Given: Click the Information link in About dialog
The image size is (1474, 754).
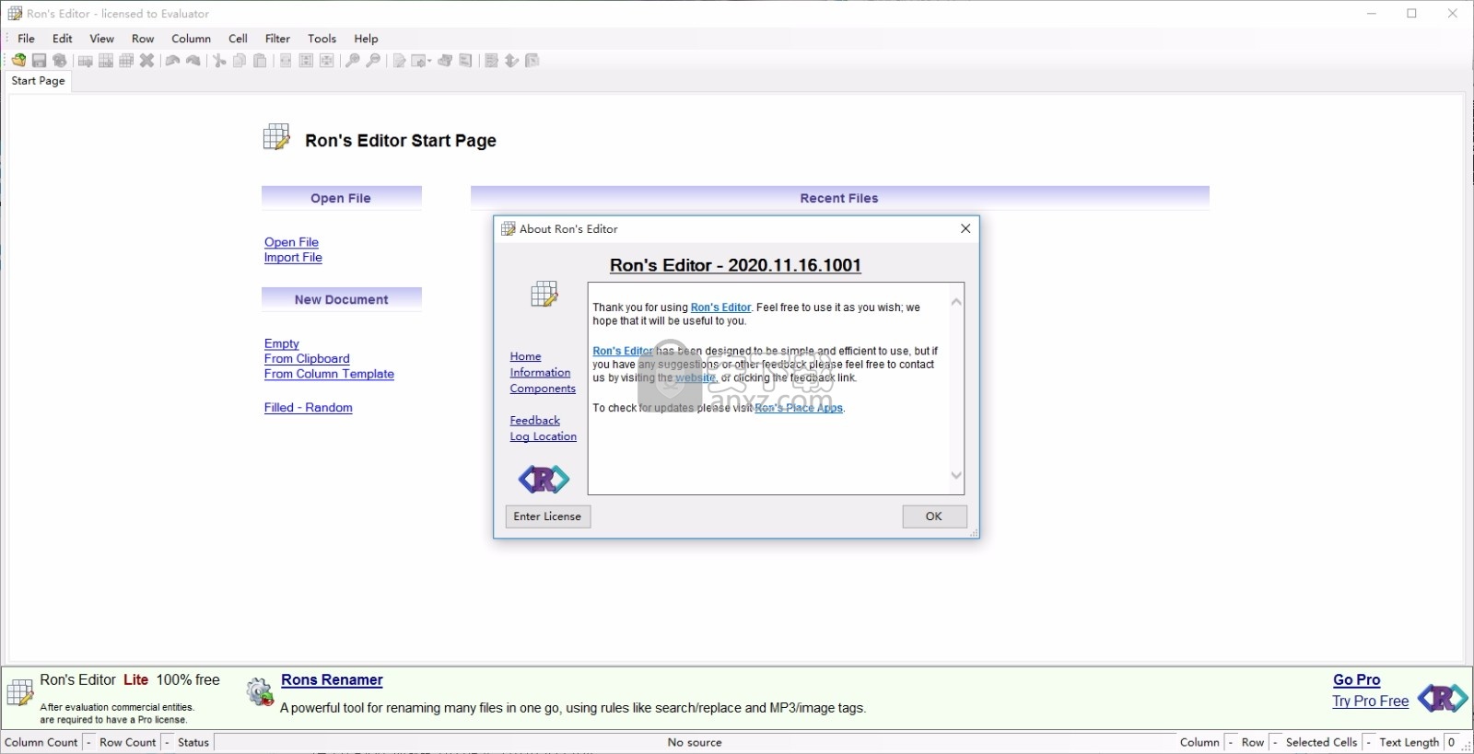Looking at the screenshot, I should (541, 373).
